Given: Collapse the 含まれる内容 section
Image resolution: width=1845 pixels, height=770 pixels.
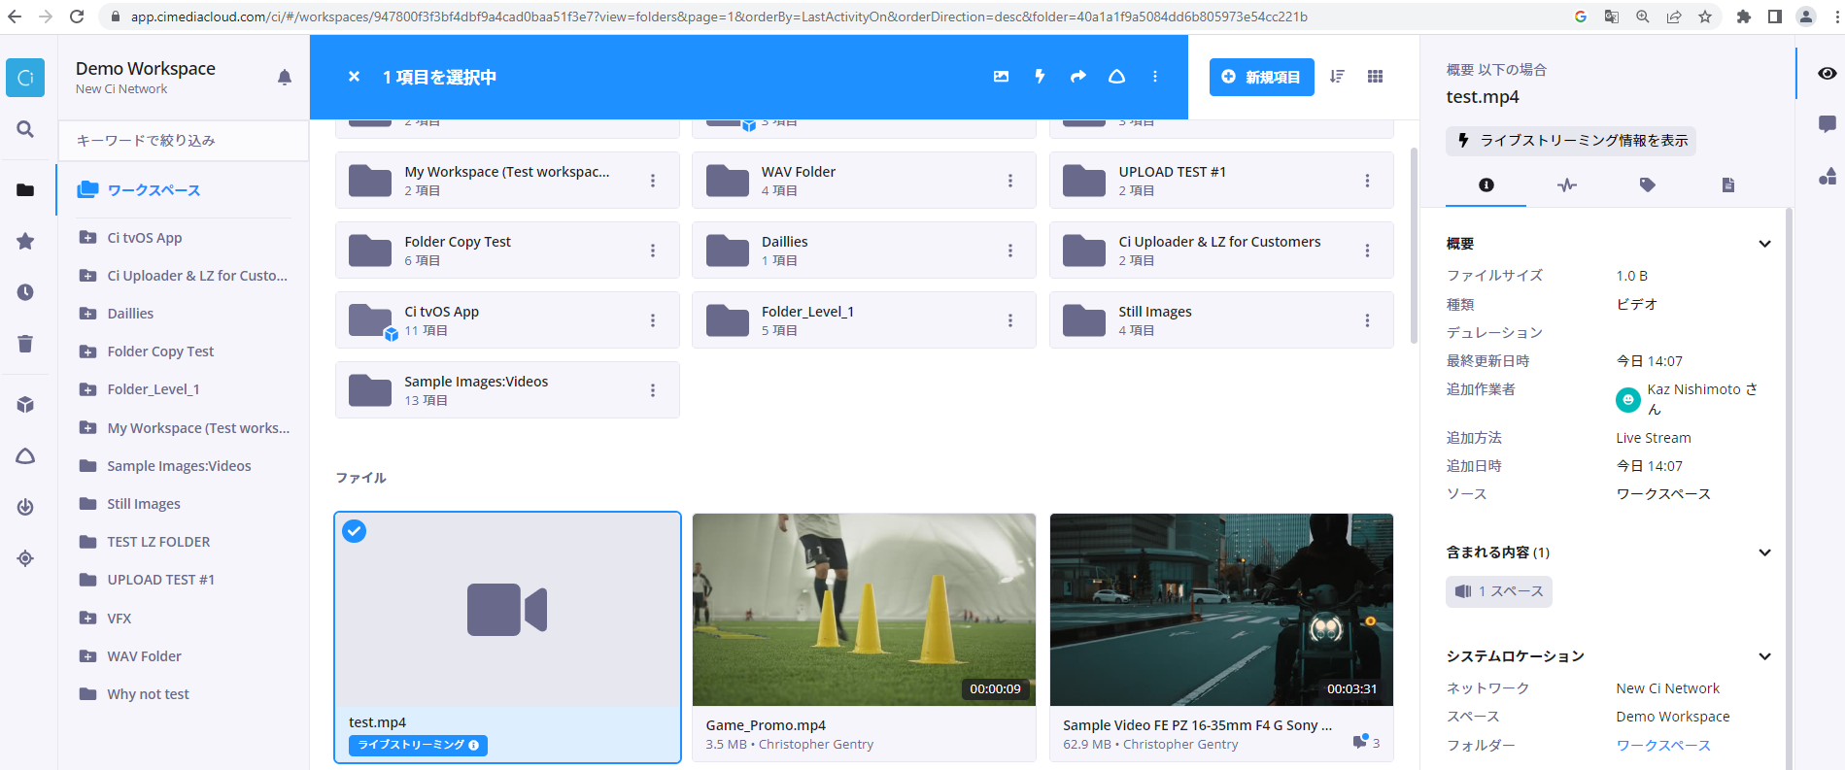Looking at the screenshot, I should point(1764,552).
